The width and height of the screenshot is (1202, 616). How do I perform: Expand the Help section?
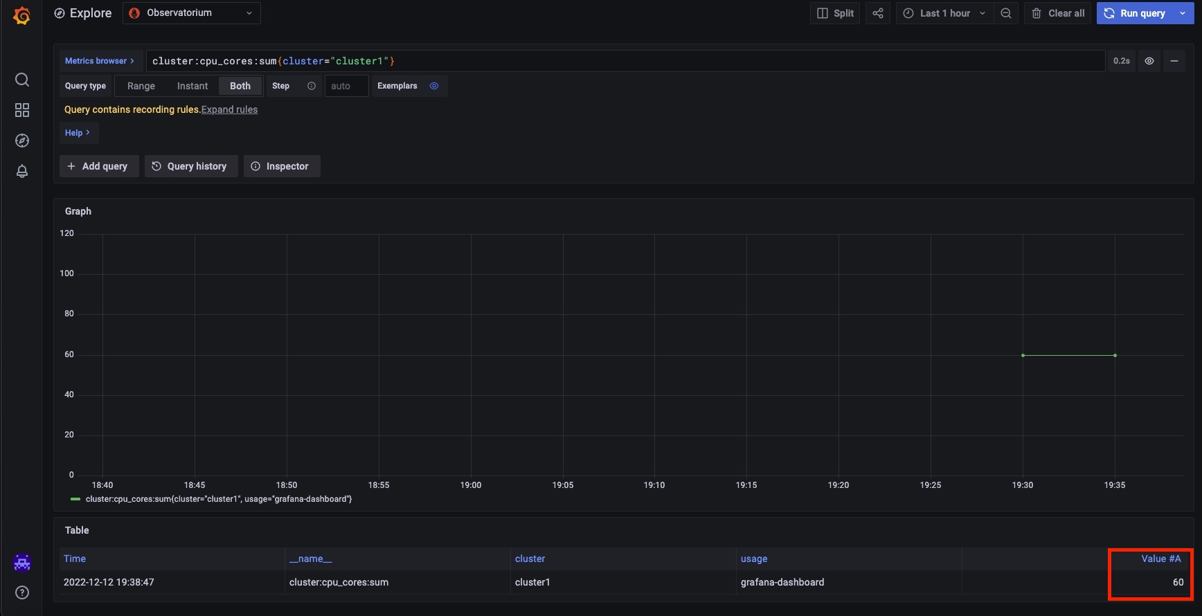78,133
